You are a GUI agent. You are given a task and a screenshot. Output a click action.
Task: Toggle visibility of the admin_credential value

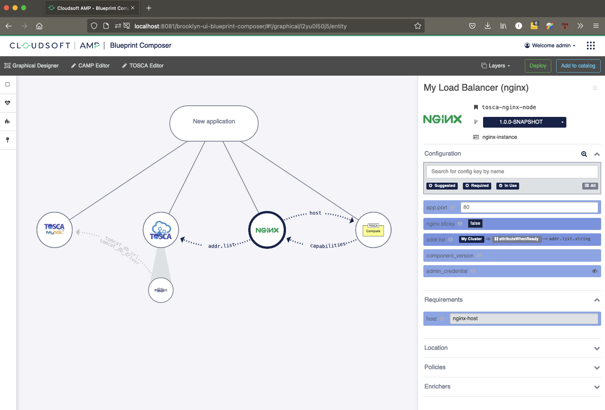coord(595,271)
